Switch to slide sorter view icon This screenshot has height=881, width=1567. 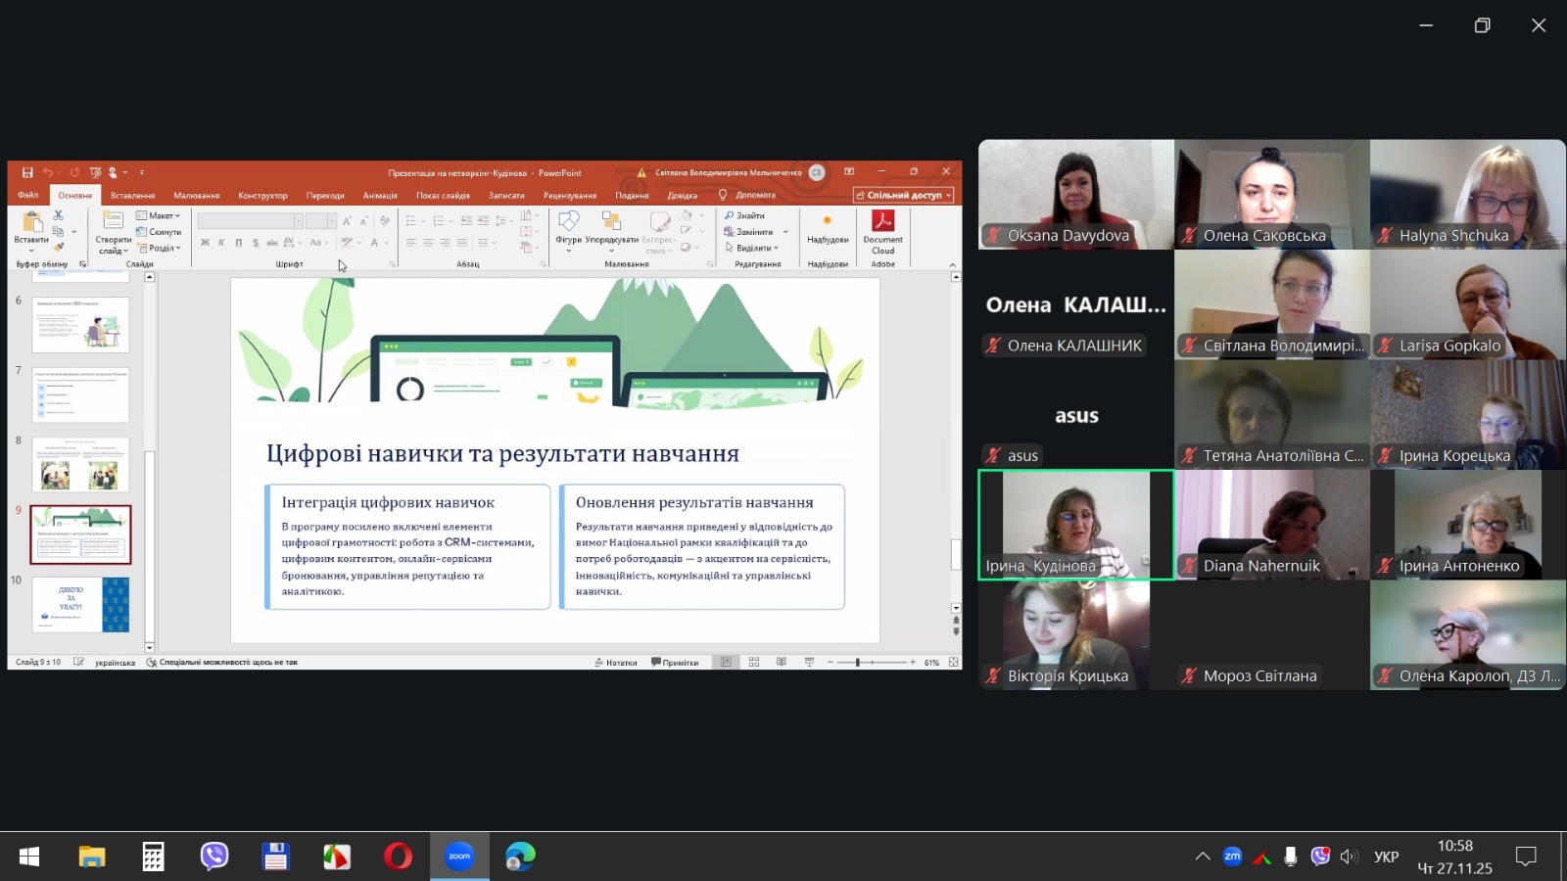(754, 663)
